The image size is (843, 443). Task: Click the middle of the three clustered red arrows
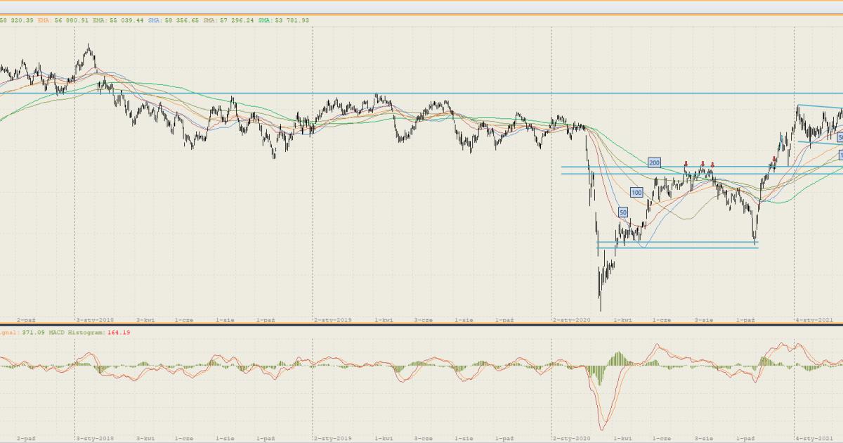pos(702,165)
